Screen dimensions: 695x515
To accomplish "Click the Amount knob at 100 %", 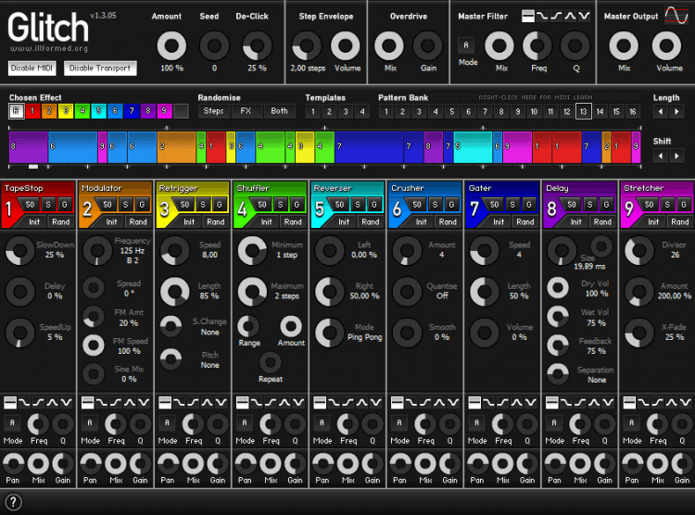I will 171,45.
